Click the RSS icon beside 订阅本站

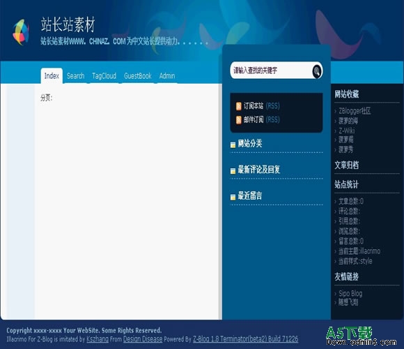pos(239,106)
